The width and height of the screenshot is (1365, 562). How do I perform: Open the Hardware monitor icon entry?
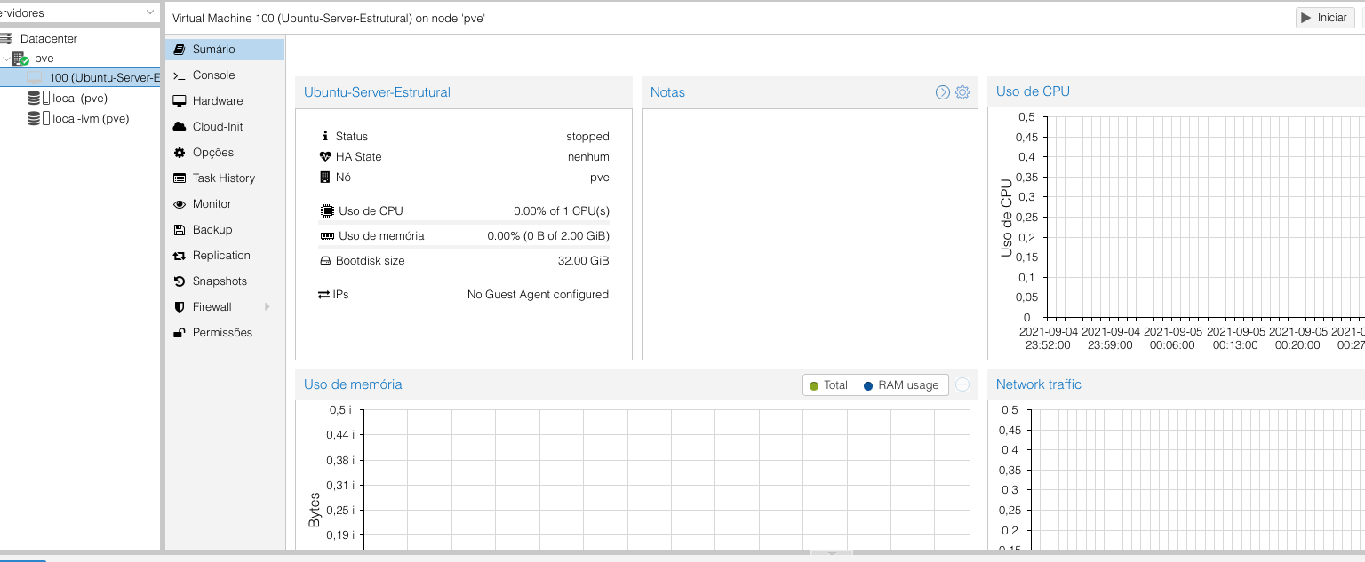180,101
